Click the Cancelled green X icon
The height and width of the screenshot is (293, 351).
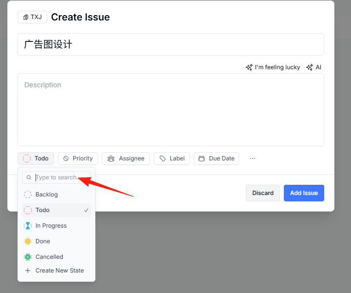28,257
